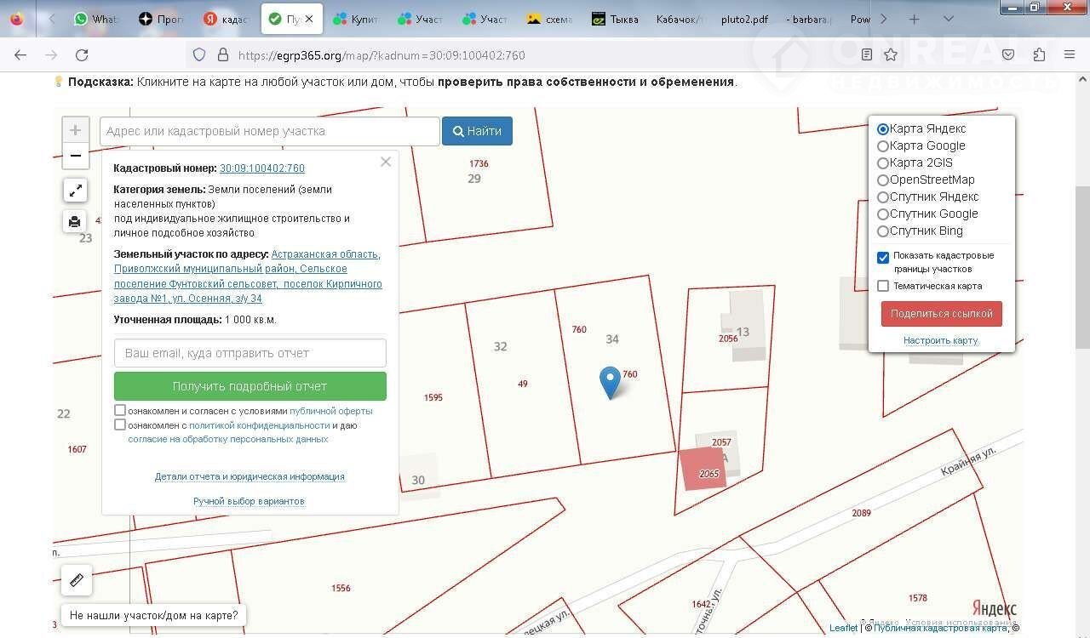The width and height of the screenshot is (1090, 638).
Task: Zoom in the map with plus button
Action: tap(75, 130)
